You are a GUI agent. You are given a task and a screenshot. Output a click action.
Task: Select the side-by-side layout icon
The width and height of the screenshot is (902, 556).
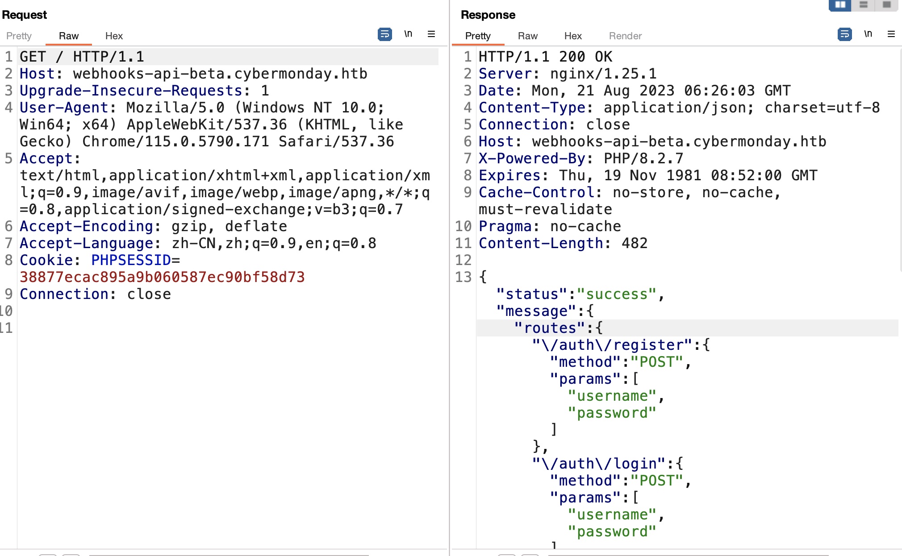(840, 5)
